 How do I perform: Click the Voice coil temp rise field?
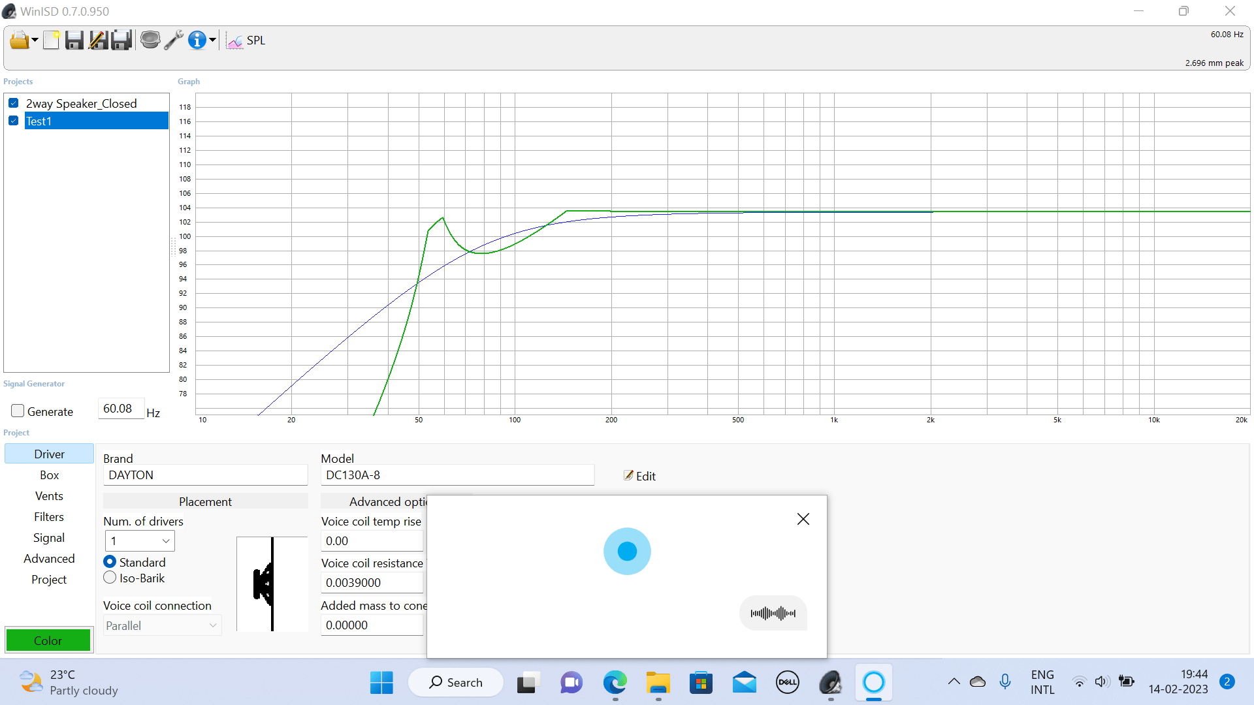372,540
